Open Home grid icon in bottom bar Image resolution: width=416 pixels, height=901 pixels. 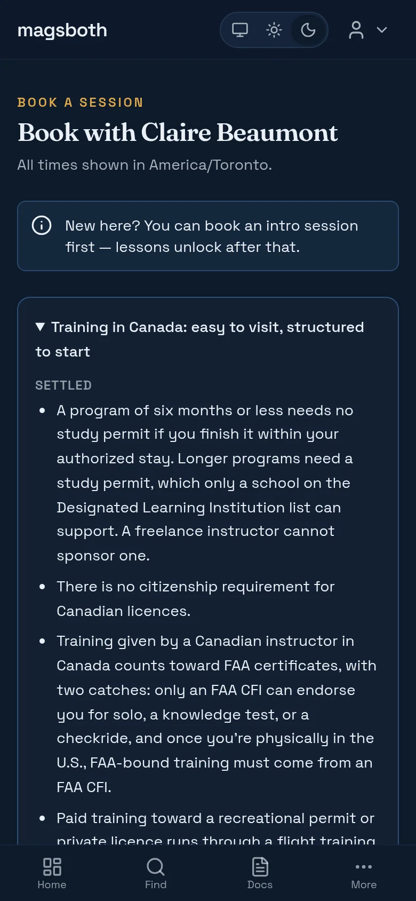coord(52,867)
